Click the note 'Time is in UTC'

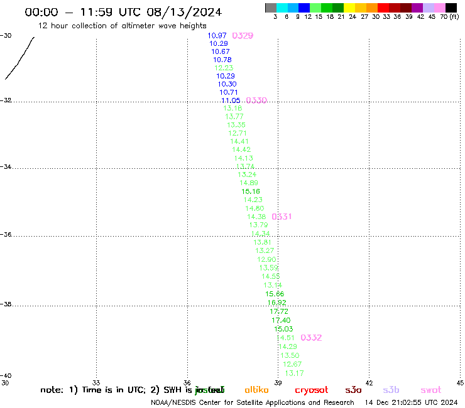pos(114,390)
